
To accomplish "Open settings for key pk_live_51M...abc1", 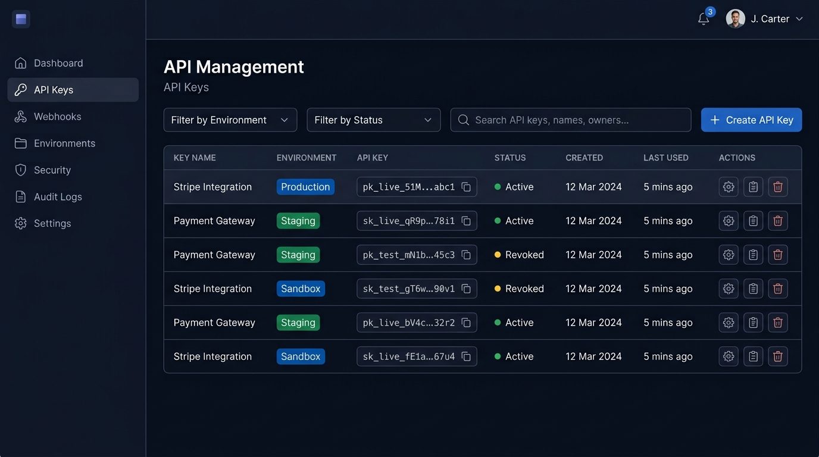I will tap(729, 187).
